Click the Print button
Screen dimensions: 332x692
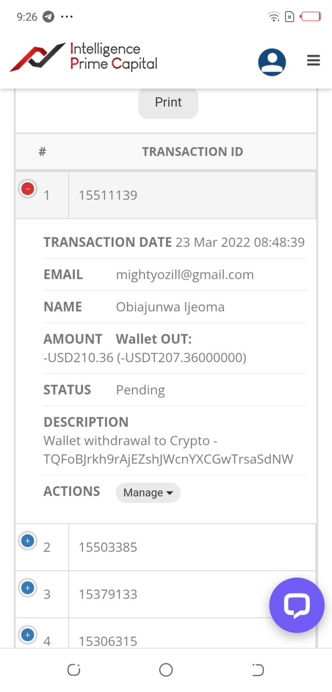click(x=168, y=102)
